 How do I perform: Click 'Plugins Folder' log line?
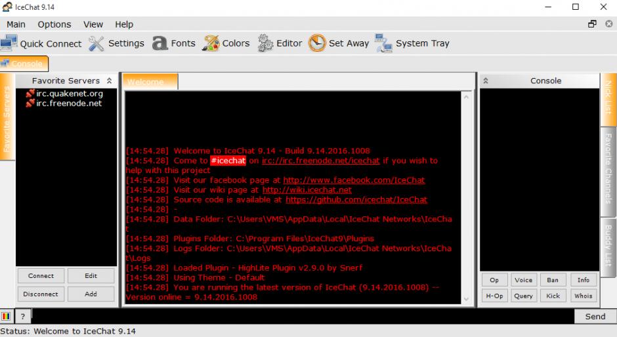(x=250, y=239)
